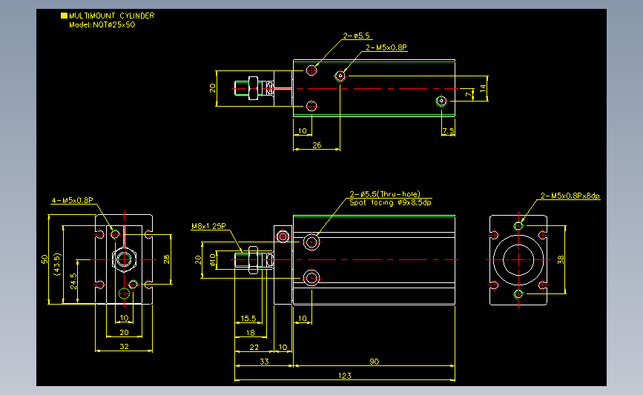643x395 pixels.
Task: Select the 15.5 dimension value
Action: (248, 319)
